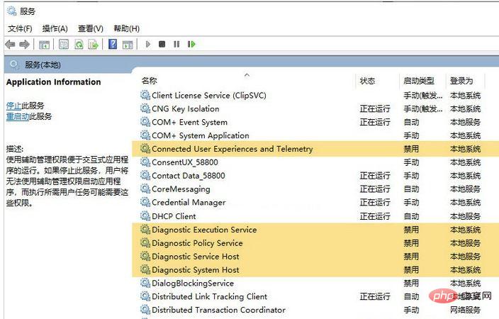
Task: Click the Export List toolbar icon
Action: pos(94,44)
